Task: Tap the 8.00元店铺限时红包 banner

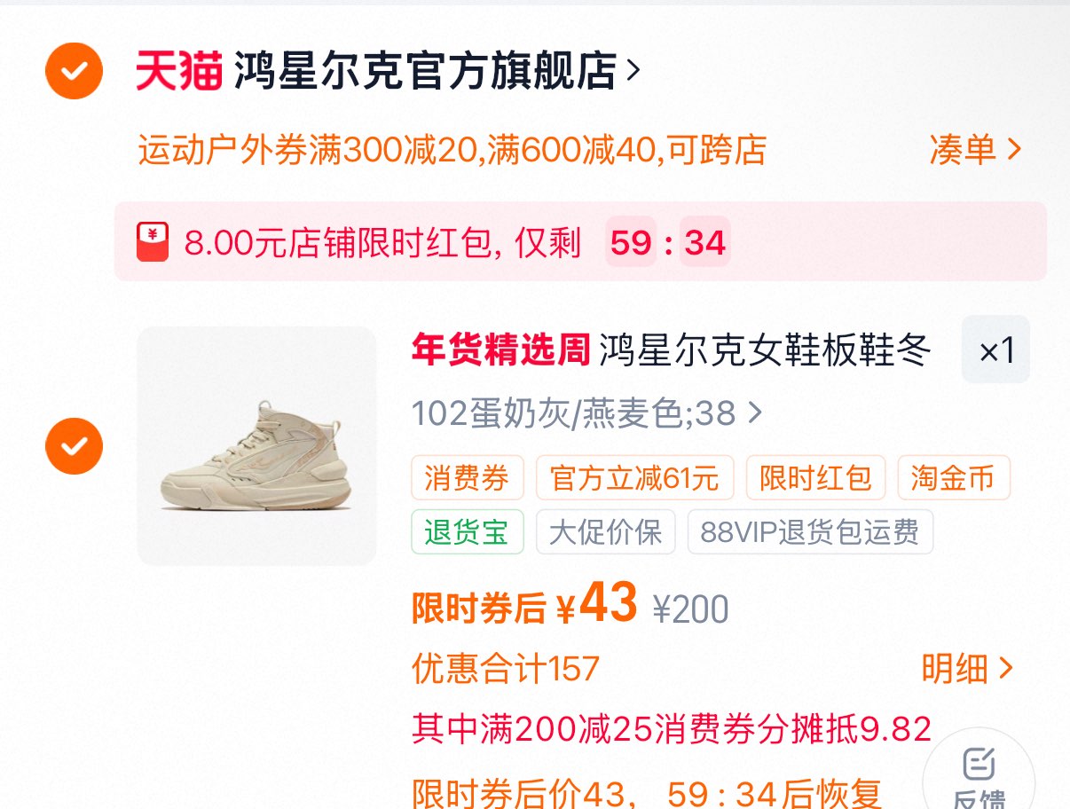Action: pos(580,242)
